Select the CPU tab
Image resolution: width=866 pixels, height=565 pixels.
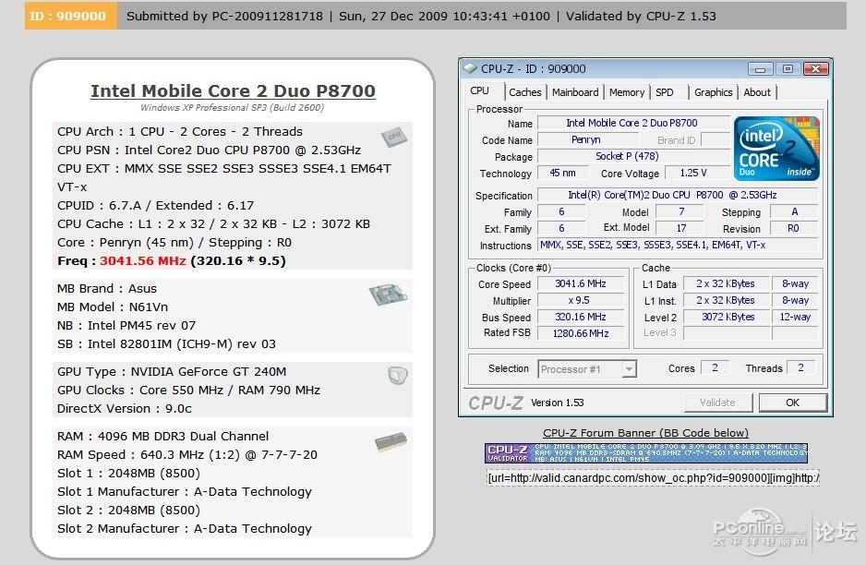[x=479, y=91]
